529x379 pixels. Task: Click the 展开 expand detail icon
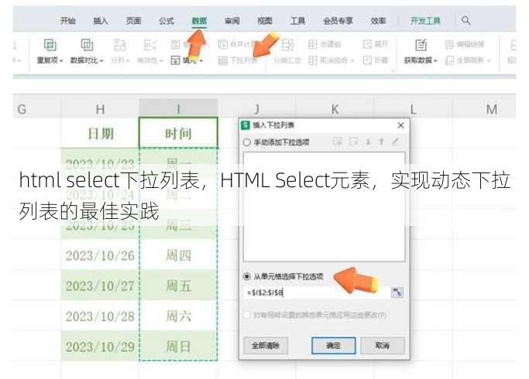367,44
